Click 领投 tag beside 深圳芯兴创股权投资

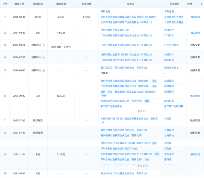pos(147,160)
